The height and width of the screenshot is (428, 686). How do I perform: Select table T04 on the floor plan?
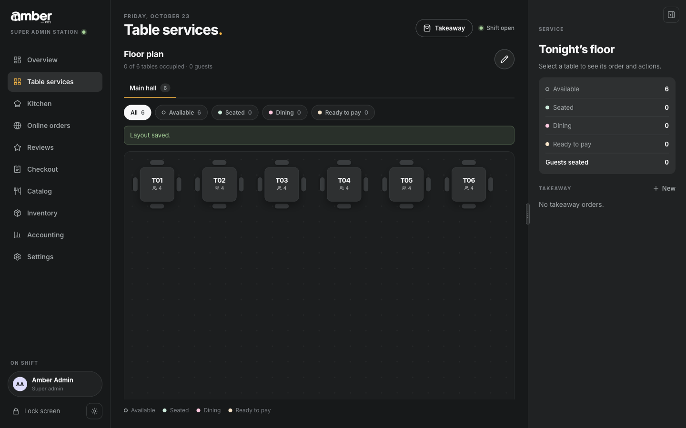[344, 185]
